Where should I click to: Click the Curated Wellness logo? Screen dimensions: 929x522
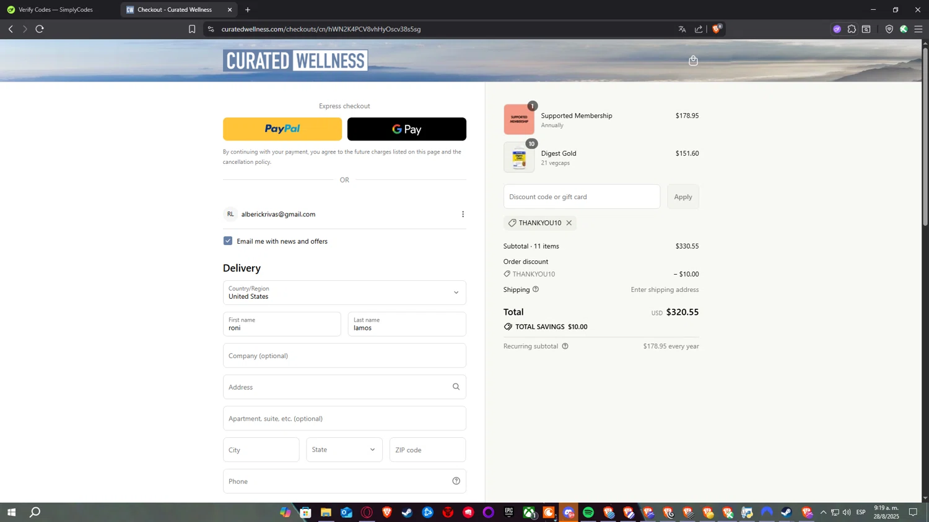[x=295, y=61]
